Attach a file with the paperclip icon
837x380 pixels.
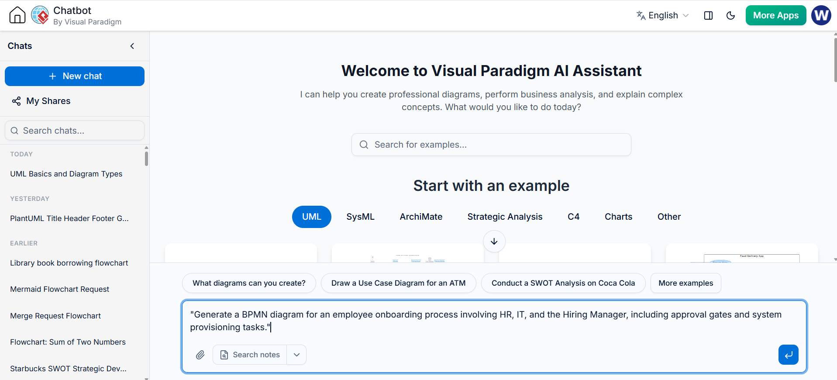[200, 355]
